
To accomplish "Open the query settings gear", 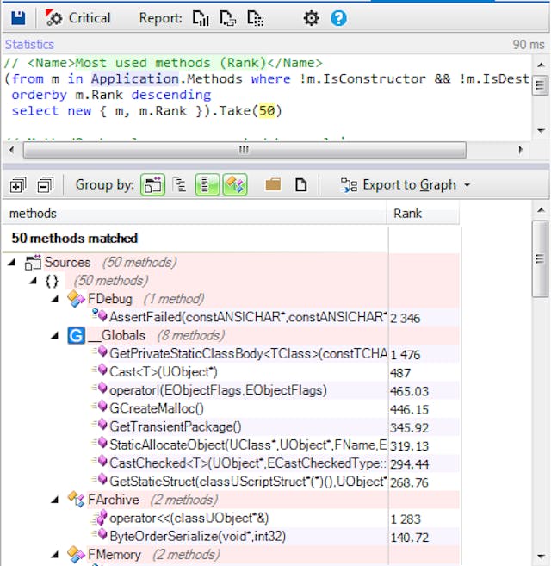I will (311, 18).
